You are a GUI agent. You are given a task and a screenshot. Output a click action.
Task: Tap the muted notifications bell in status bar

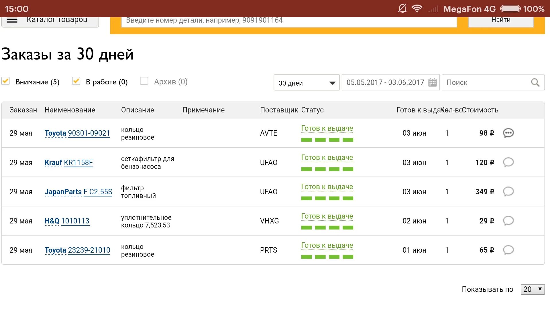[x=402, y=9]
